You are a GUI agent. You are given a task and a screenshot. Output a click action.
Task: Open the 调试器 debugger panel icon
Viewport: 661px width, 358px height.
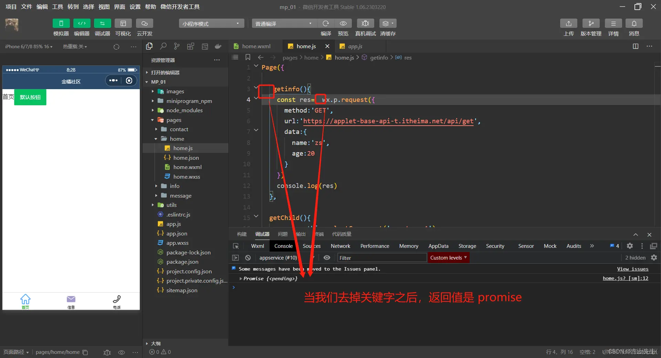(102, 23)
